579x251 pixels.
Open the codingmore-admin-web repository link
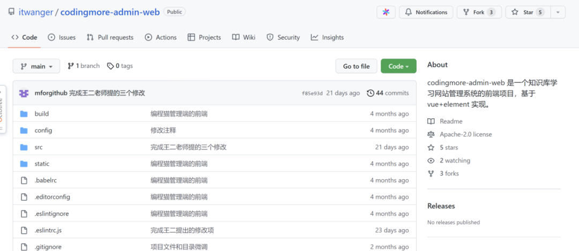click(x=110, y=12)
